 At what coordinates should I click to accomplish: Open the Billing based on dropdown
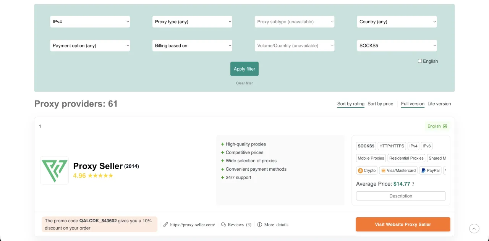[x=192, y=45]
